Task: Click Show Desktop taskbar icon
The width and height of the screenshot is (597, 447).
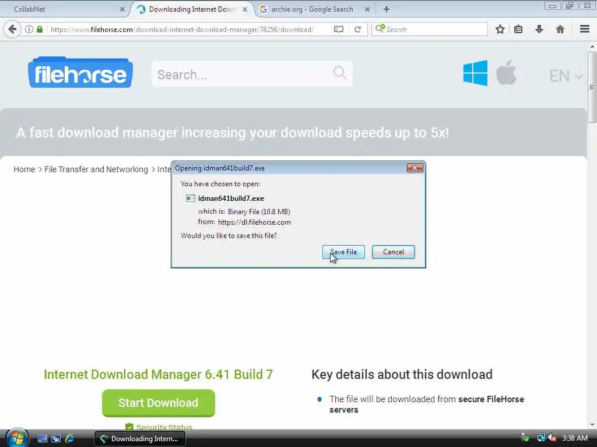Action: click(x=42, y=439)
